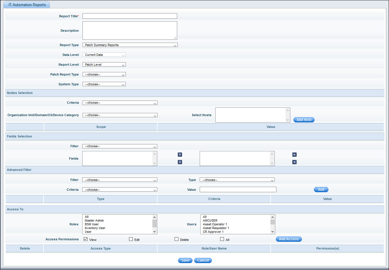
Task: Enable the All access permissions checkbox
Action: (222, 239)
